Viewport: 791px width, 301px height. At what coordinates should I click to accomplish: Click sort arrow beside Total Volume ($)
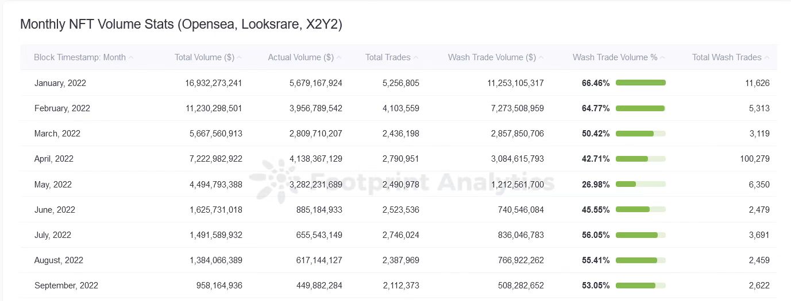click(239, 58)
